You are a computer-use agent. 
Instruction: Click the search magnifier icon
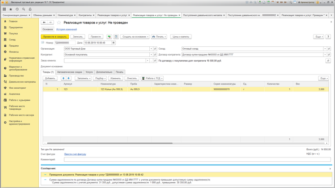(x=23, y=9)
